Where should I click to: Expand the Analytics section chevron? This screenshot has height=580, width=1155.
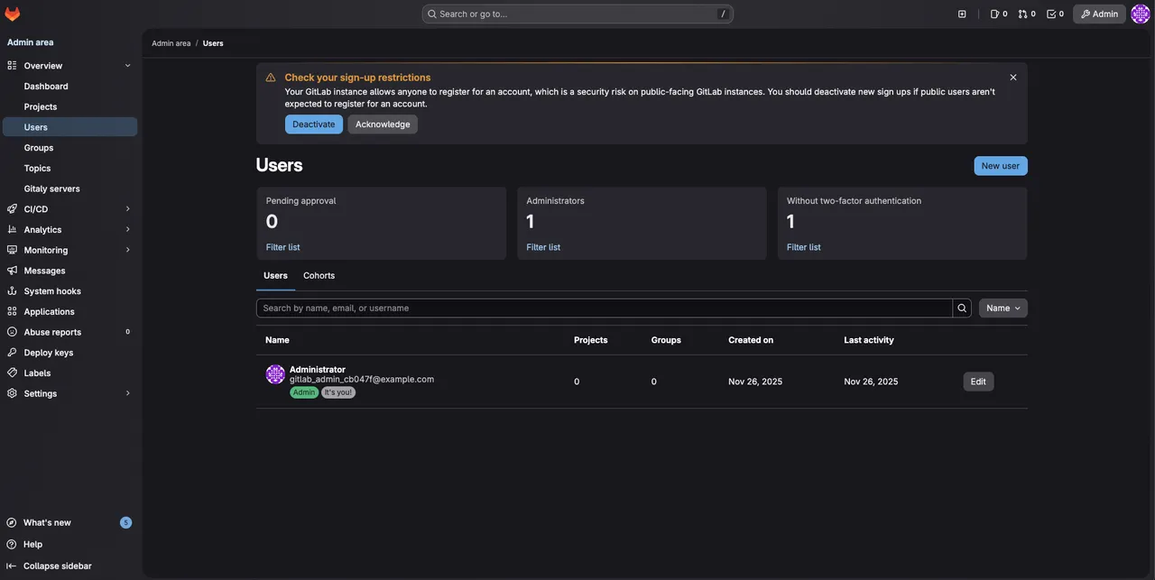[127, 230]
